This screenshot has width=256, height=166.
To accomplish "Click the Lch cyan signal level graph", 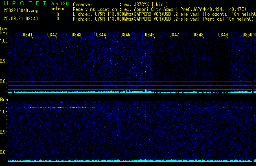I will [122, 92].
